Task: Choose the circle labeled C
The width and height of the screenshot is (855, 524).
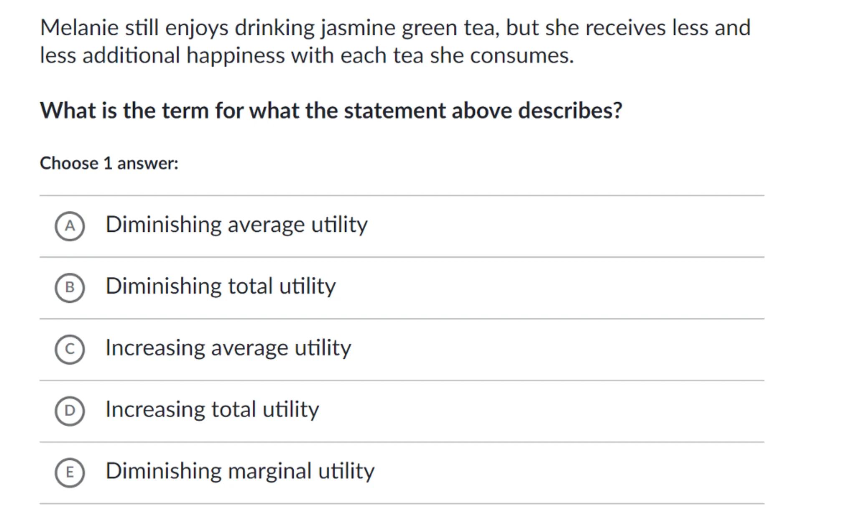Action: click(x=70, y=349)
